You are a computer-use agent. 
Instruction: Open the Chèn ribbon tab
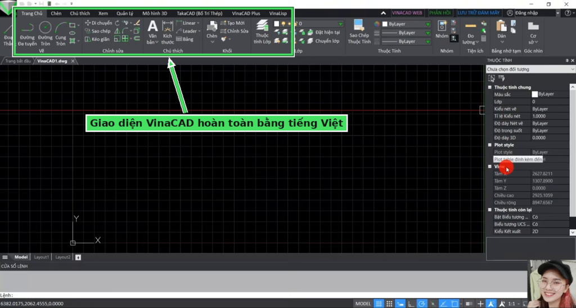pyautogui.click(x=56, y=13)
